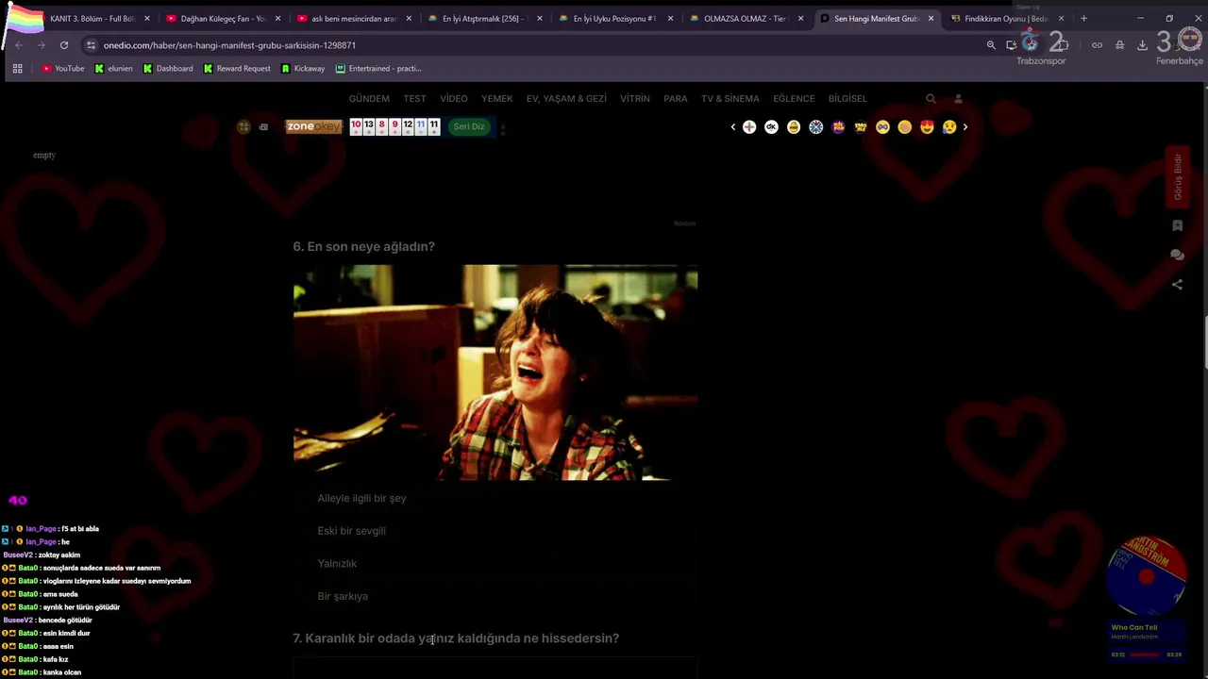Click the crying girl quiz image
Viewport: 1208px width, 679px height.
[495, 373]
